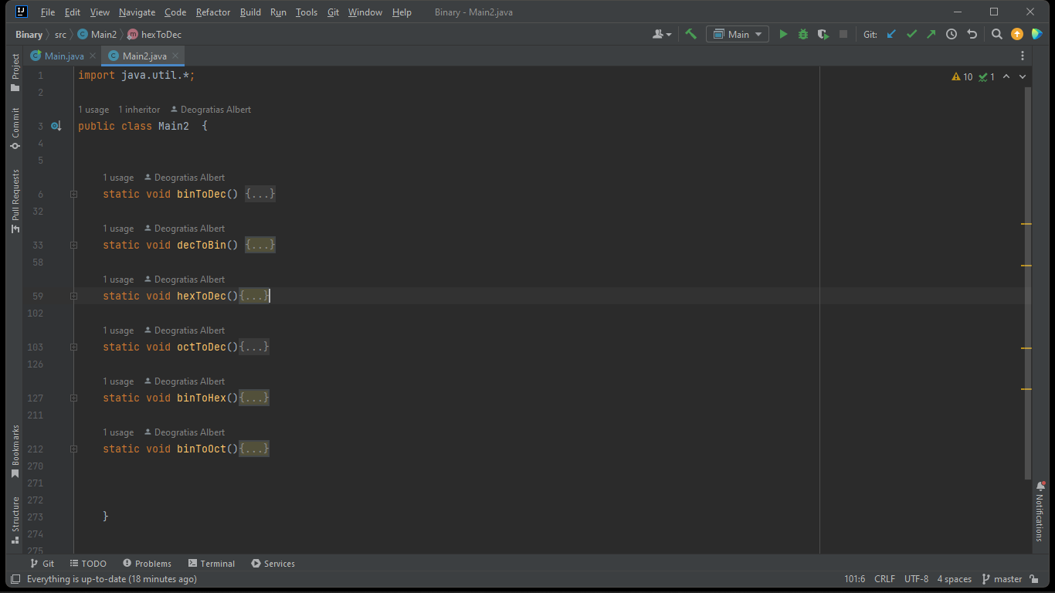
Task: Commit changes using the green checkmark icon
Action: [x=911, y=34]
